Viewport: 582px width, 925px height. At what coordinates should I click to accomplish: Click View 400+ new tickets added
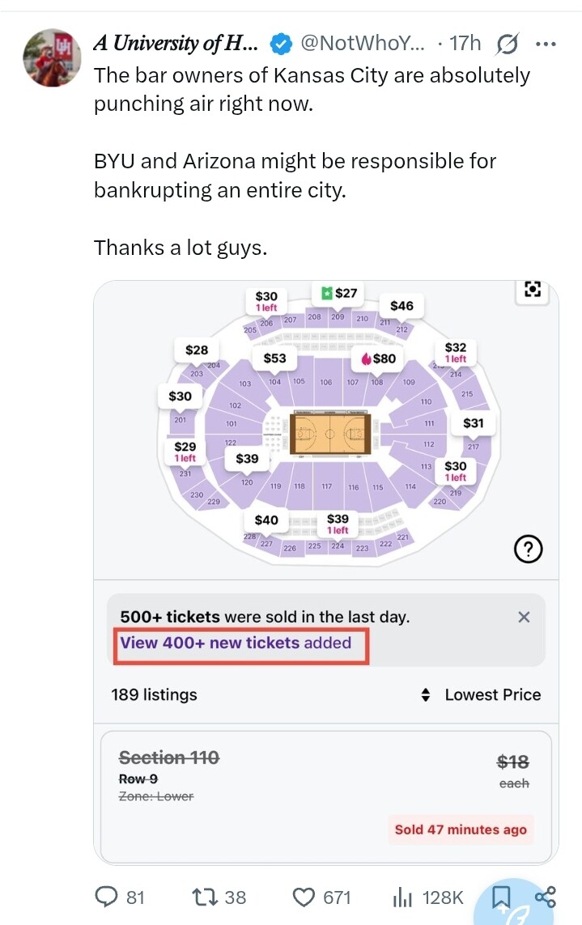(x=236, y=643)
